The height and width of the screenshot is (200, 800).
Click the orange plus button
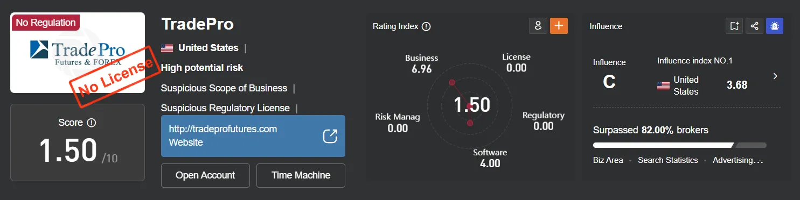559,26
